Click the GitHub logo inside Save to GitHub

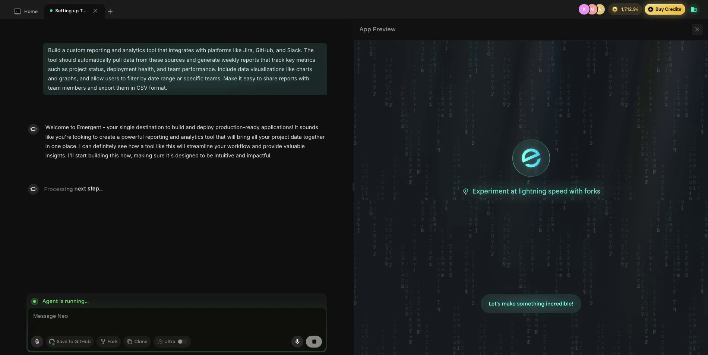pyautogui.click(x=52, y=342)
